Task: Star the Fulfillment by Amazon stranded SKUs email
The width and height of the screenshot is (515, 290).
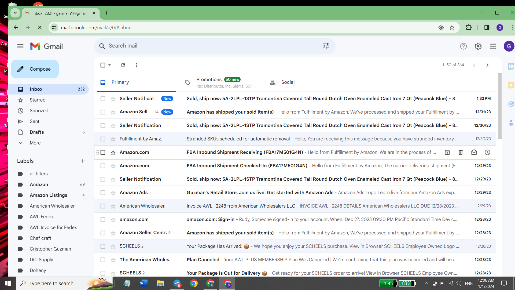Action: click(x=113, y=139)
